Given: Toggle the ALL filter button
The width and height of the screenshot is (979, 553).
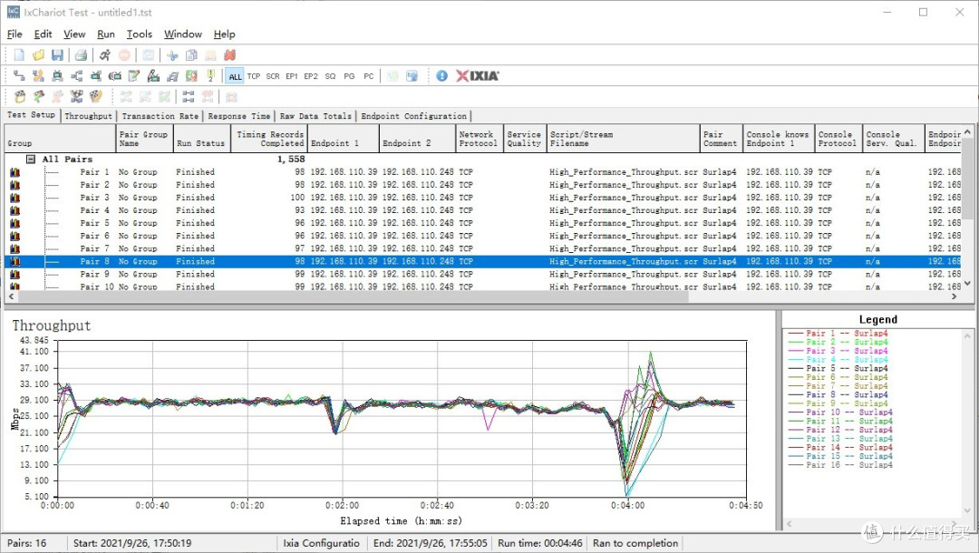Looking at the screenshot, I should (x=235, y=76).
